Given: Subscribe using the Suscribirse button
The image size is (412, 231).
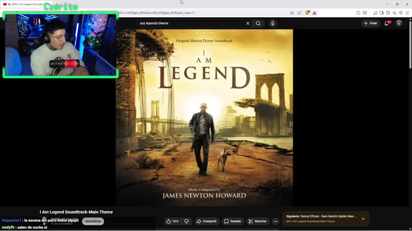Looking at the screenshot, I should (x=93, y=221).
